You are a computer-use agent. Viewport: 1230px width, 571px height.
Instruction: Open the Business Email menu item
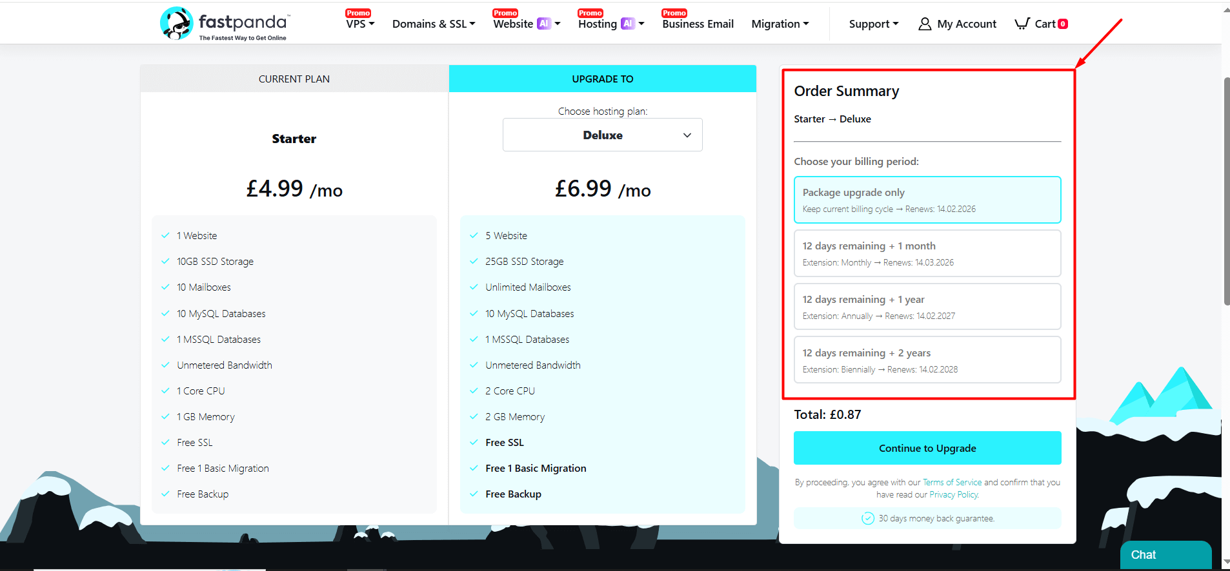698,24
